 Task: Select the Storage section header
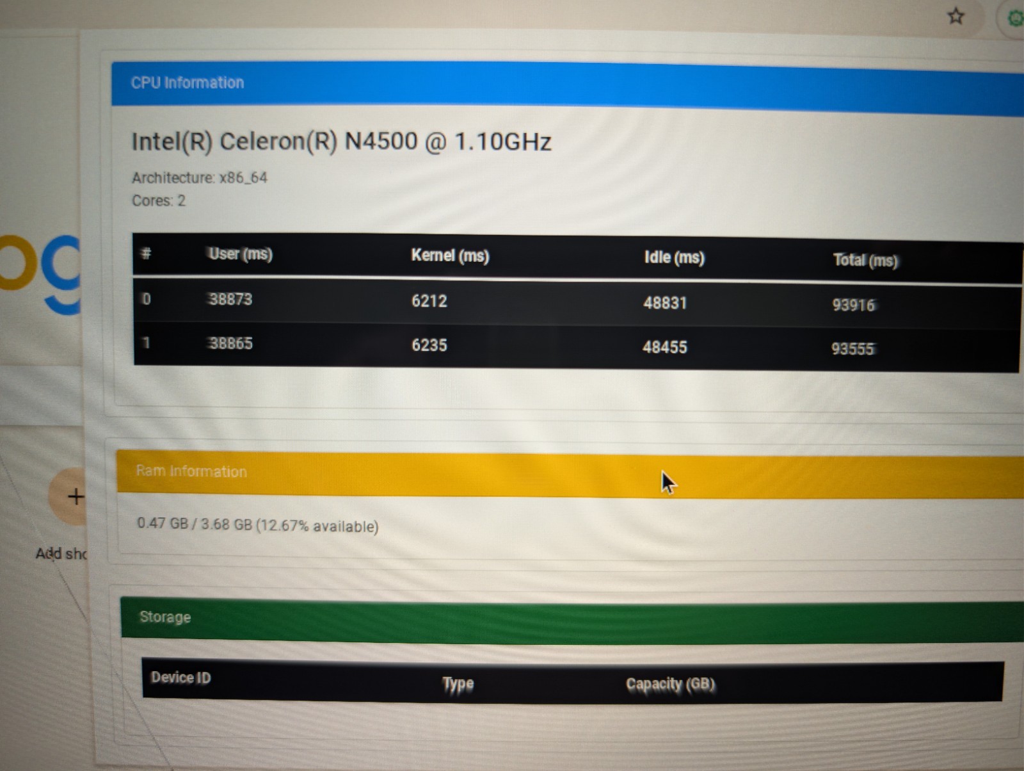coord(572,620)
